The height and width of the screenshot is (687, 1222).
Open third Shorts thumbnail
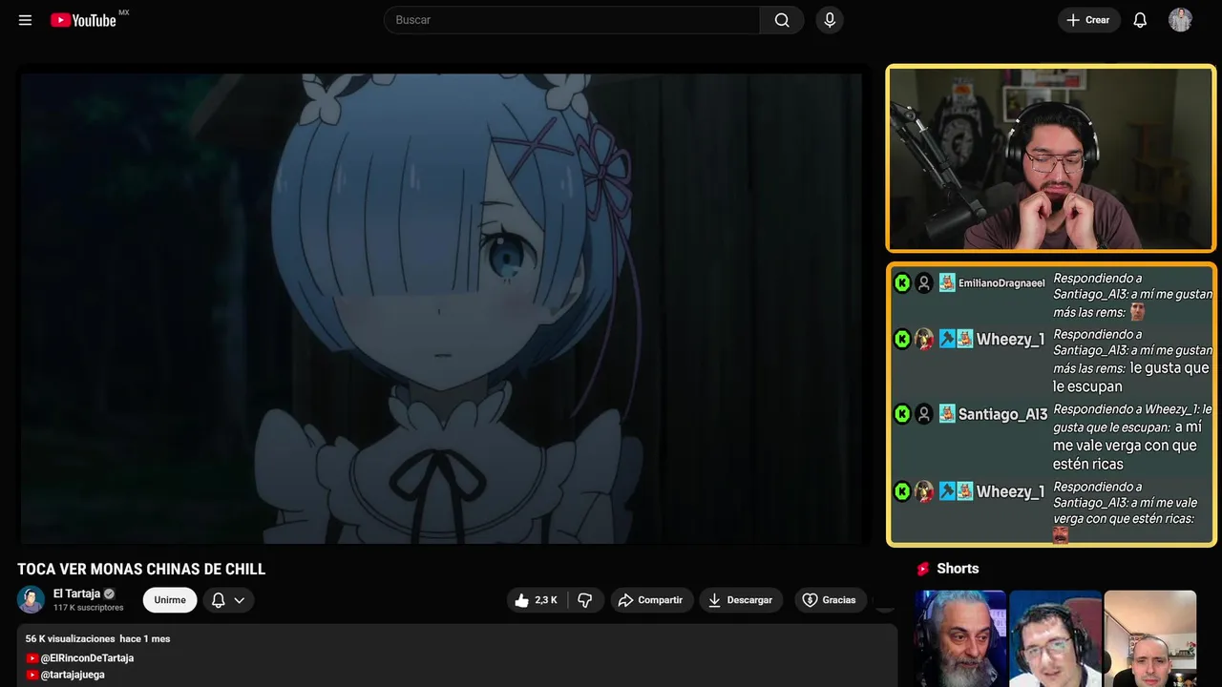1149,638
